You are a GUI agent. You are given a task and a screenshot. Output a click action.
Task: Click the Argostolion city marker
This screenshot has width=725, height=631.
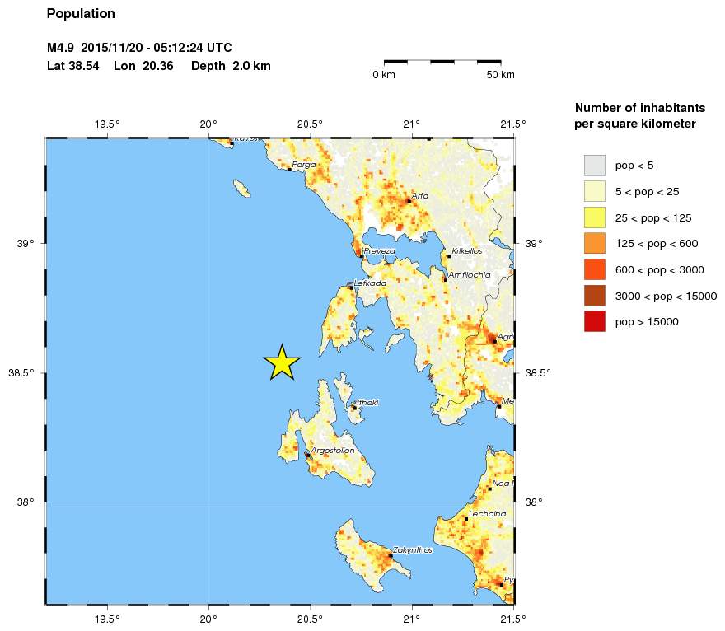(x=307, y=455)
